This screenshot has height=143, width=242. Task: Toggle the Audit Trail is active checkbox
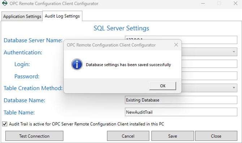pyautogui.click(x=5, y=124)
